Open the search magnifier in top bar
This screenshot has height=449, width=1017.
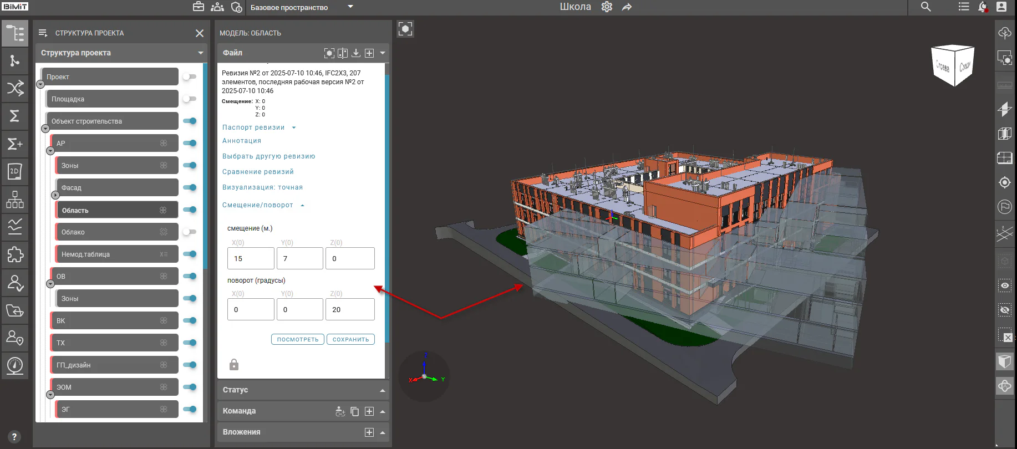point(926,7)
